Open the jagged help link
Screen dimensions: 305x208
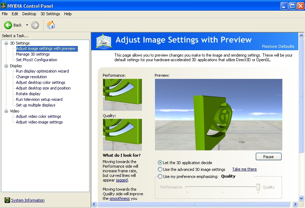(122, 180)
